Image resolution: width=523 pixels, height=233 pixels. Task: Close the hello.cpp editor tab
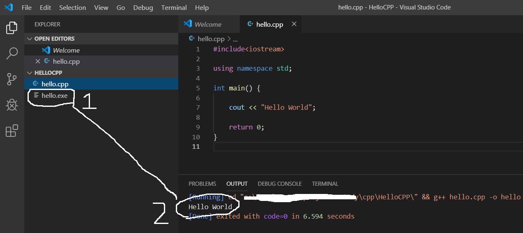[294, 24]
